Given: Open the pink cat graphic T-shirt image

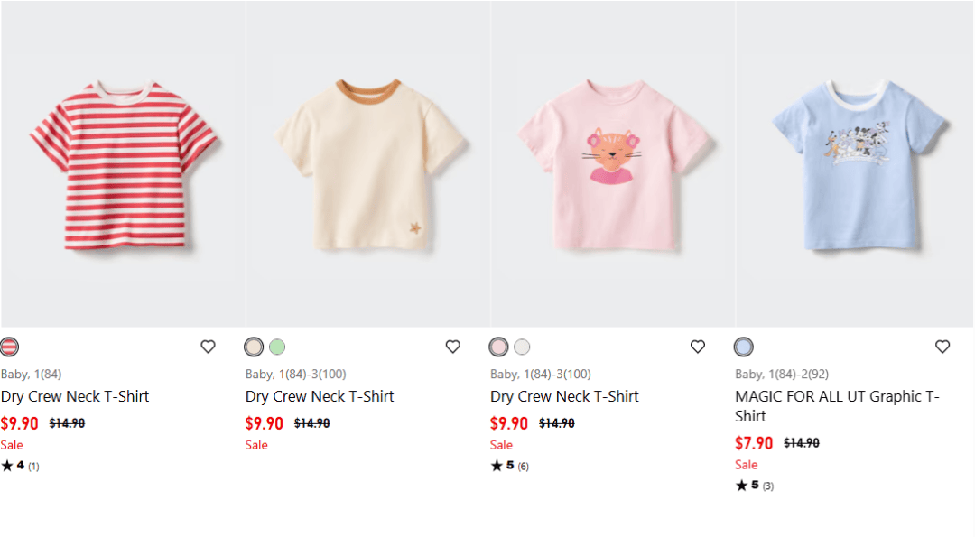Looking at the screenshot, I should pos(613,164).
